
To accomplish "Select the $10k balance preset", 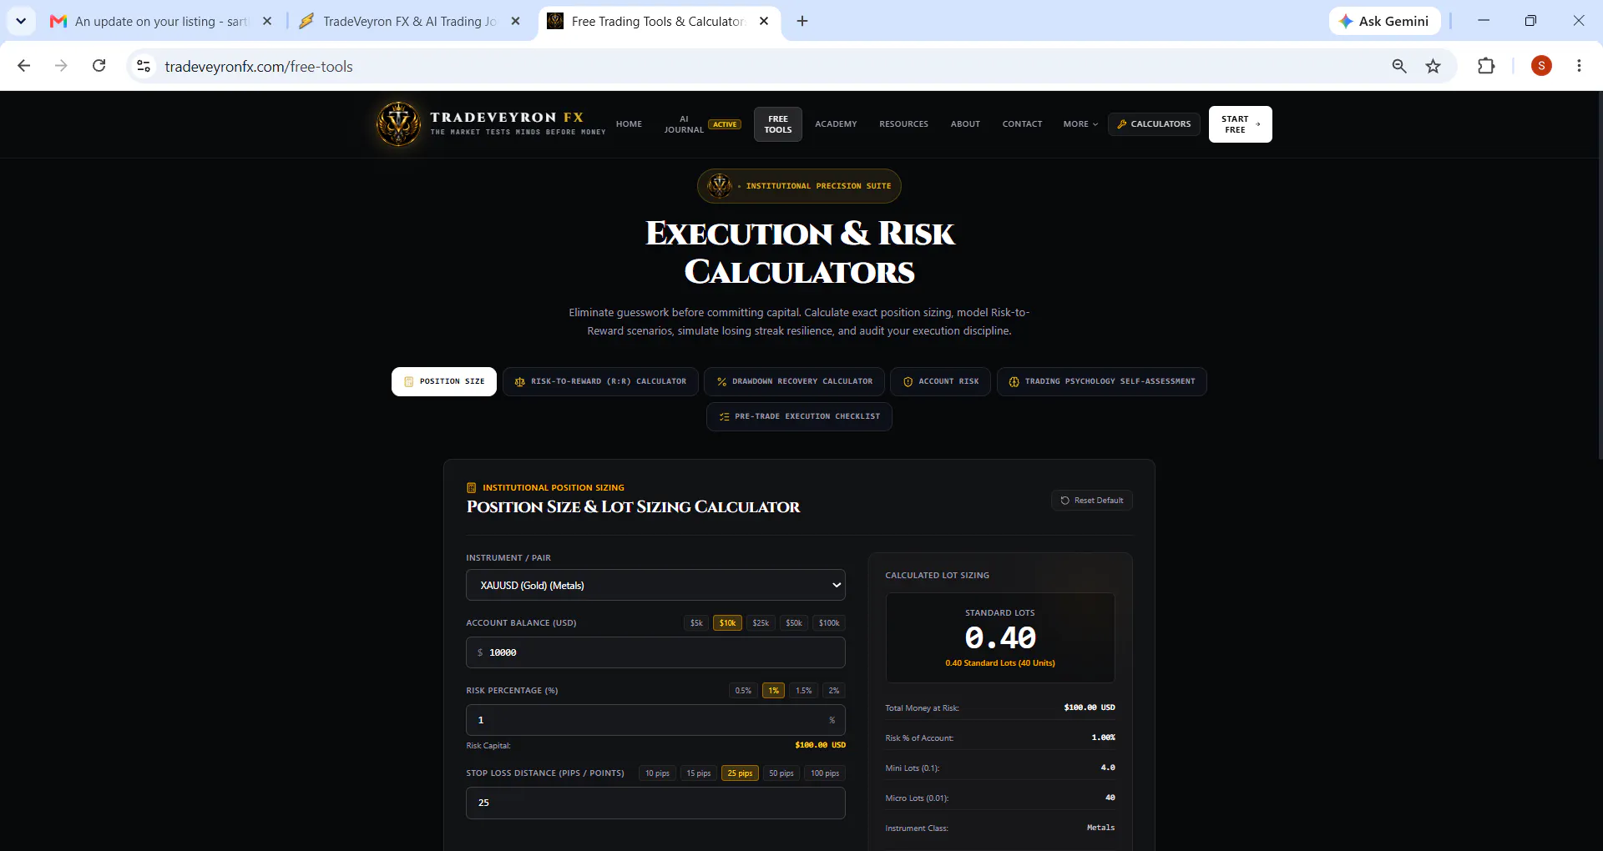I will pos(728,623).
